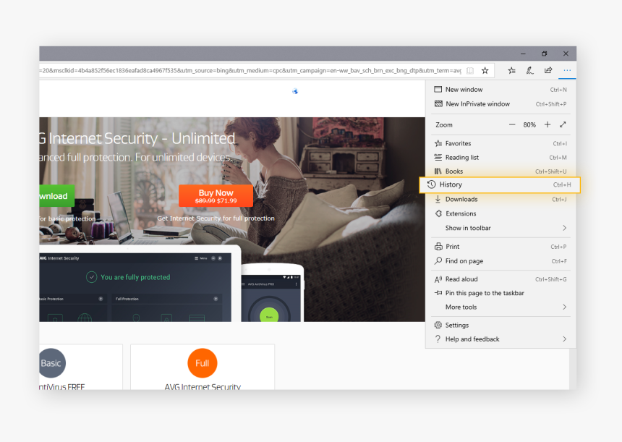Screen dimensions: 622x442
Task: Click the green Download button
Action: click(56, 196)
